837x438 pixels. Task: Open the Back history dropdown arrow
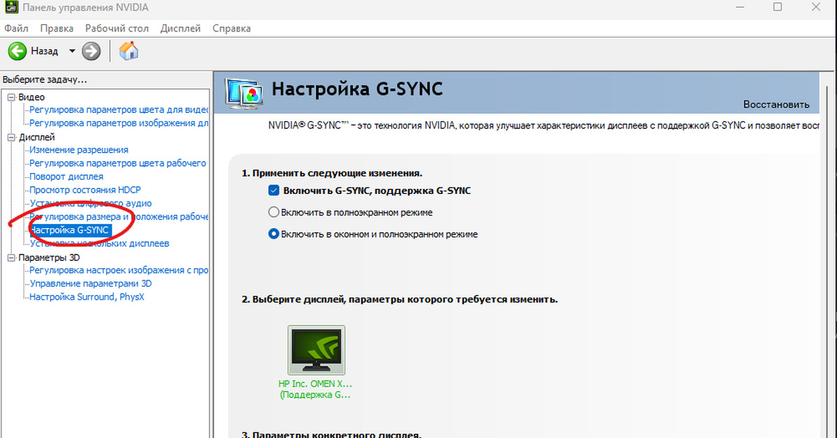pyautogui.click(x=72, y=51)
